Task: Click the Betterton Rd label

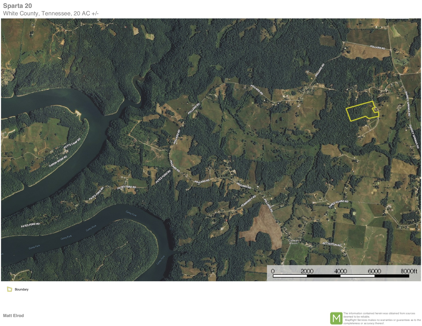Action: 331,244
